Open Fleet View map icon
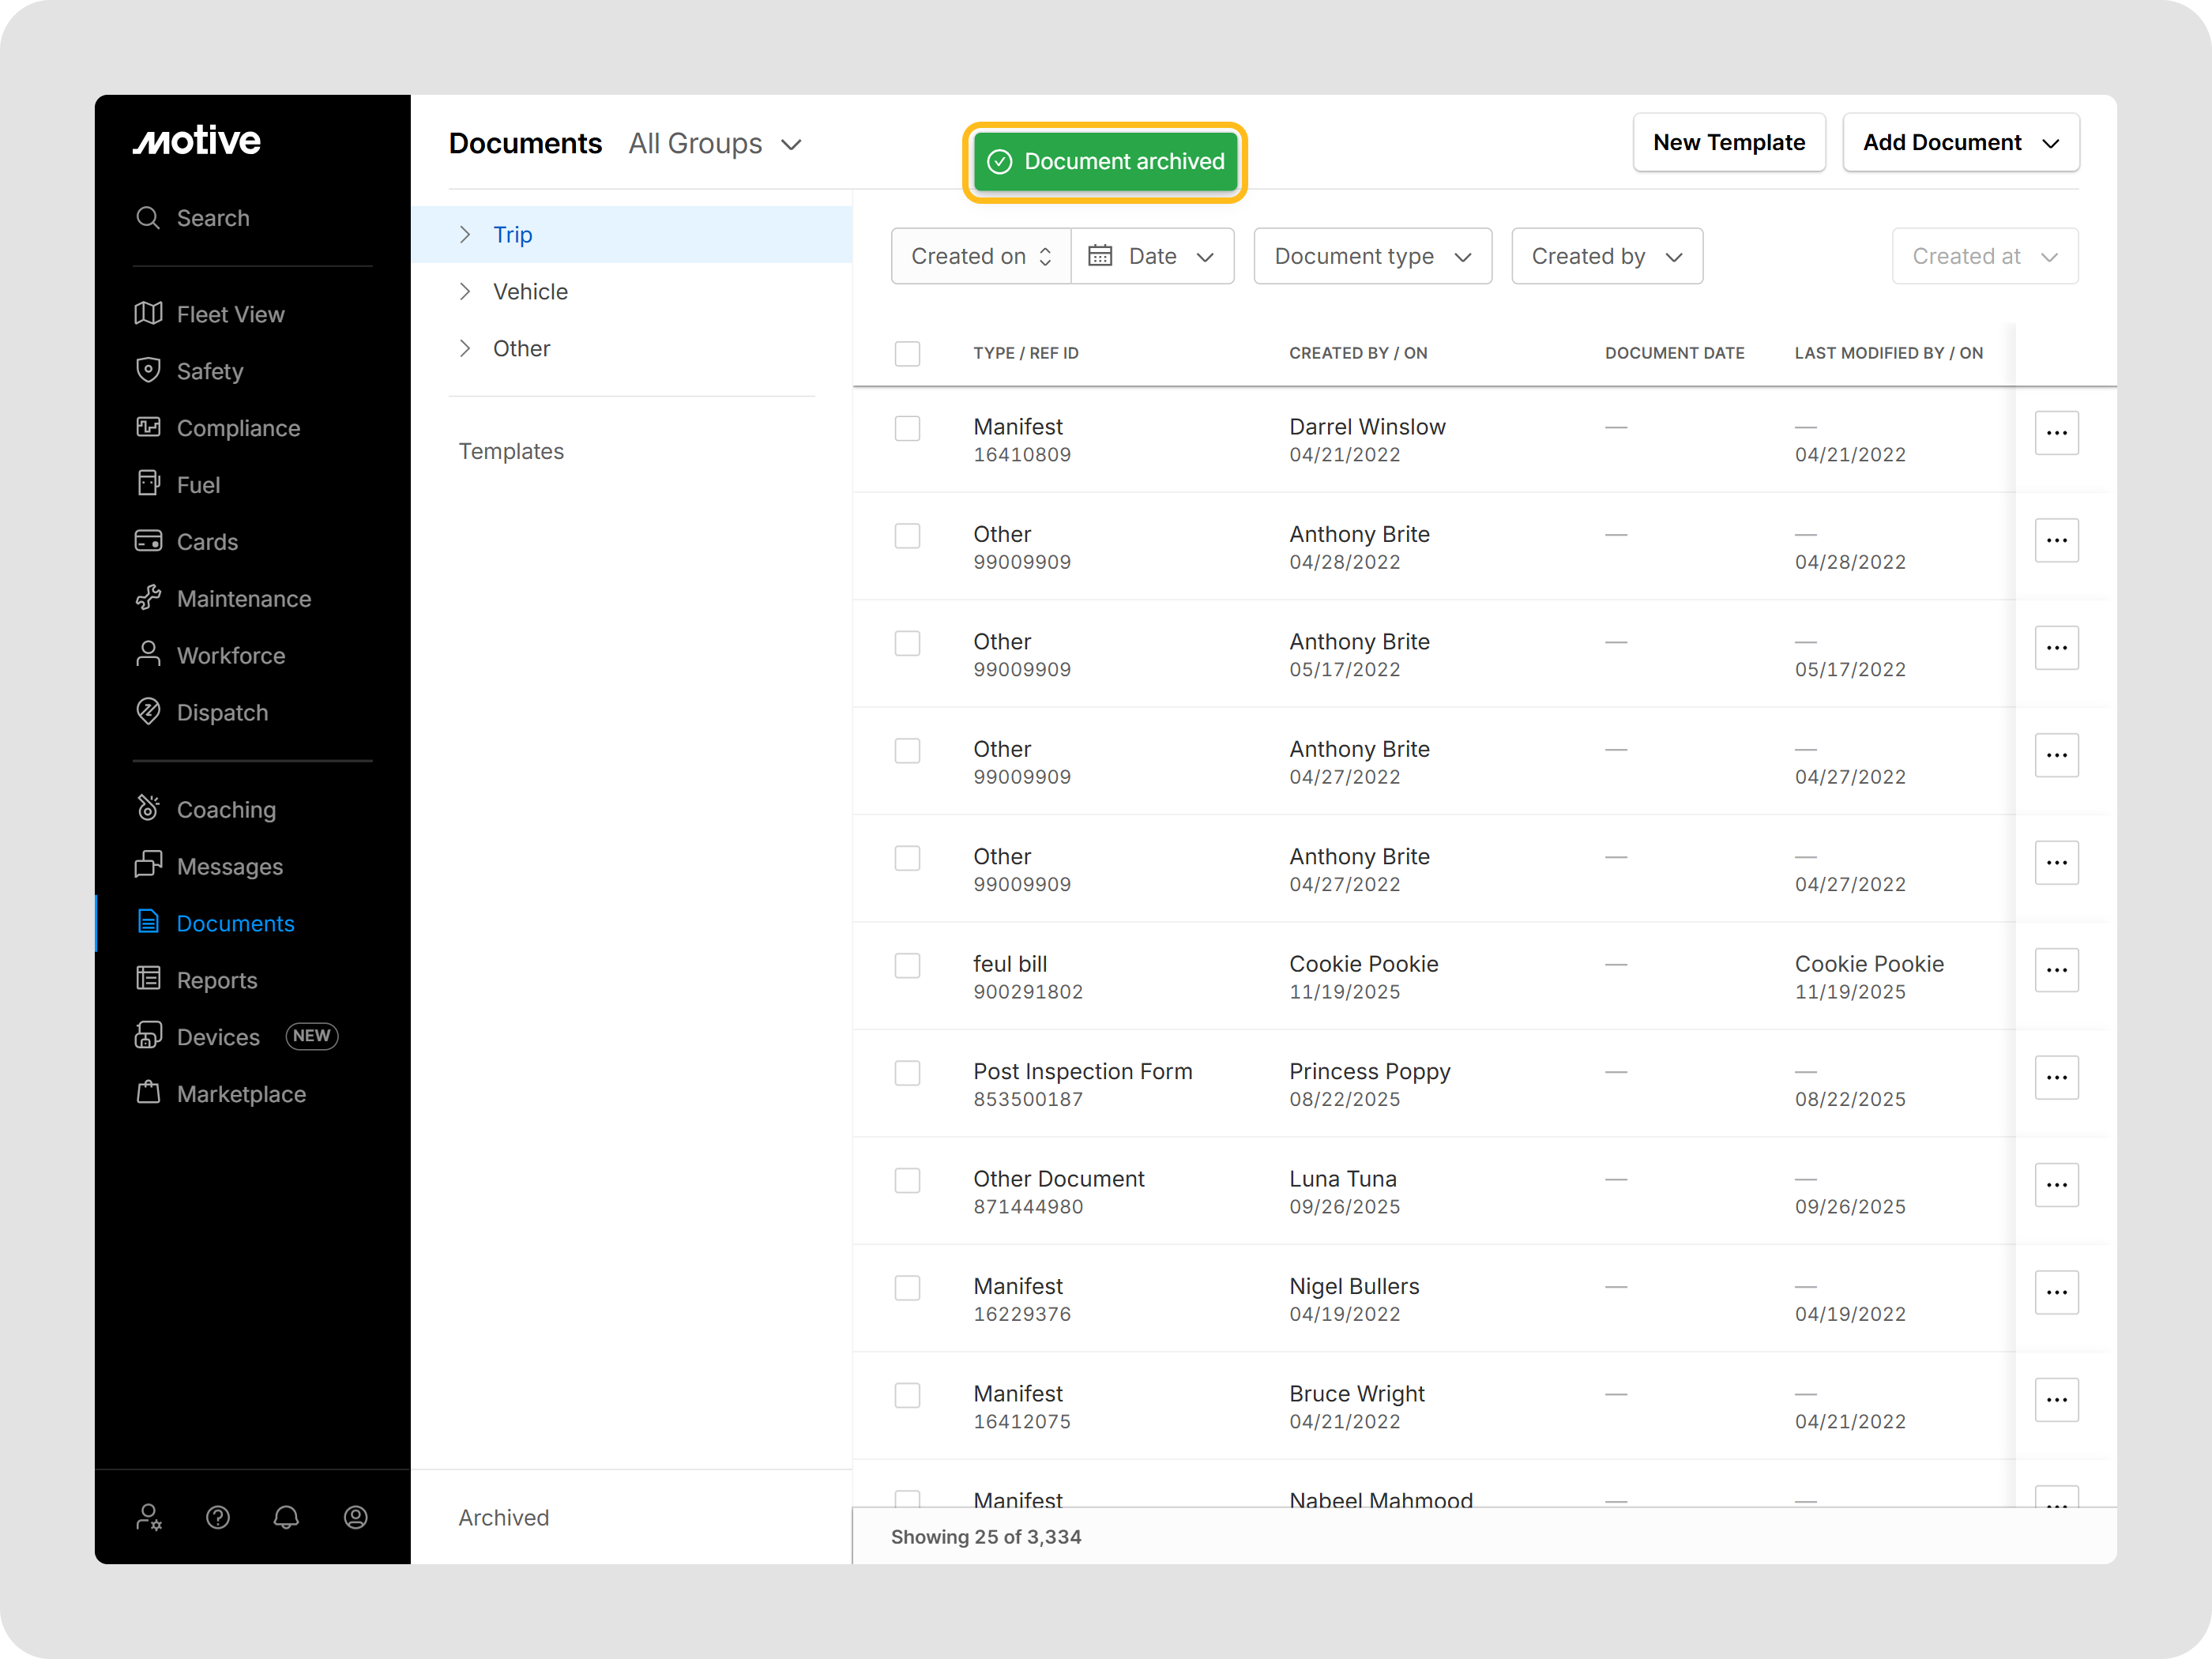The image size is (2212, 1659). click(148, 314)
